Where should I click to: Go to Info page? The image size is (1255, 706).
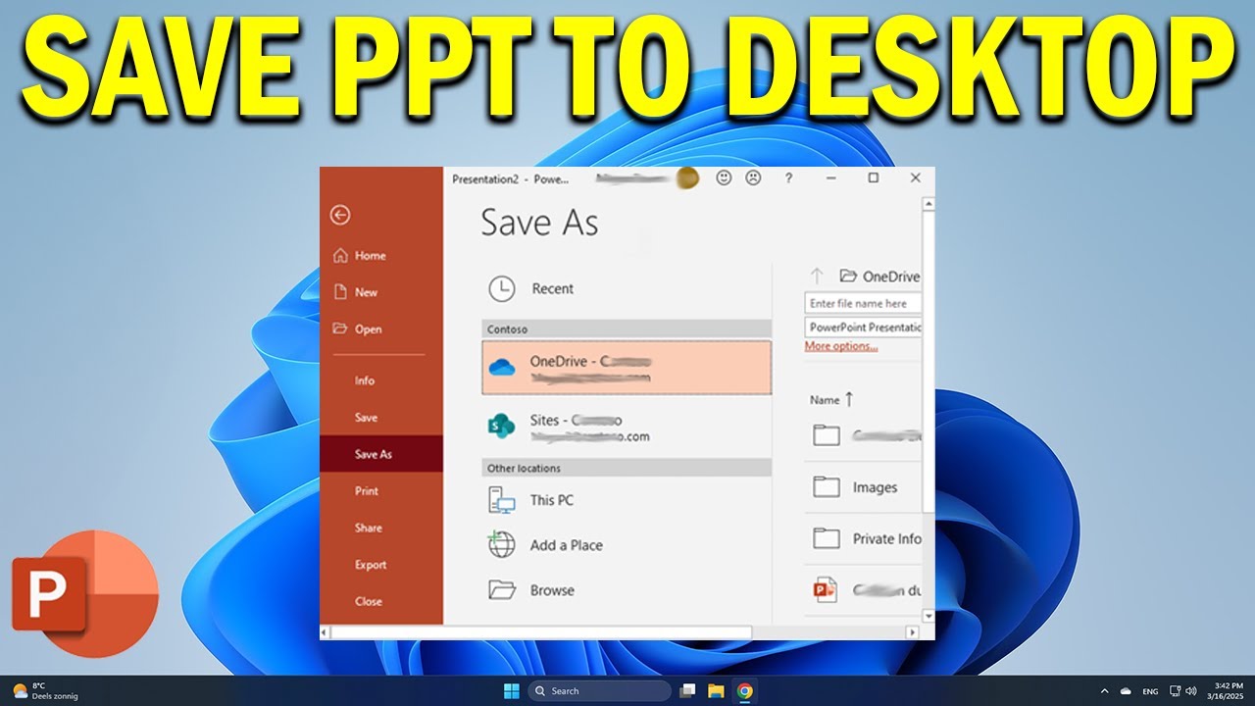pos(365,380)
